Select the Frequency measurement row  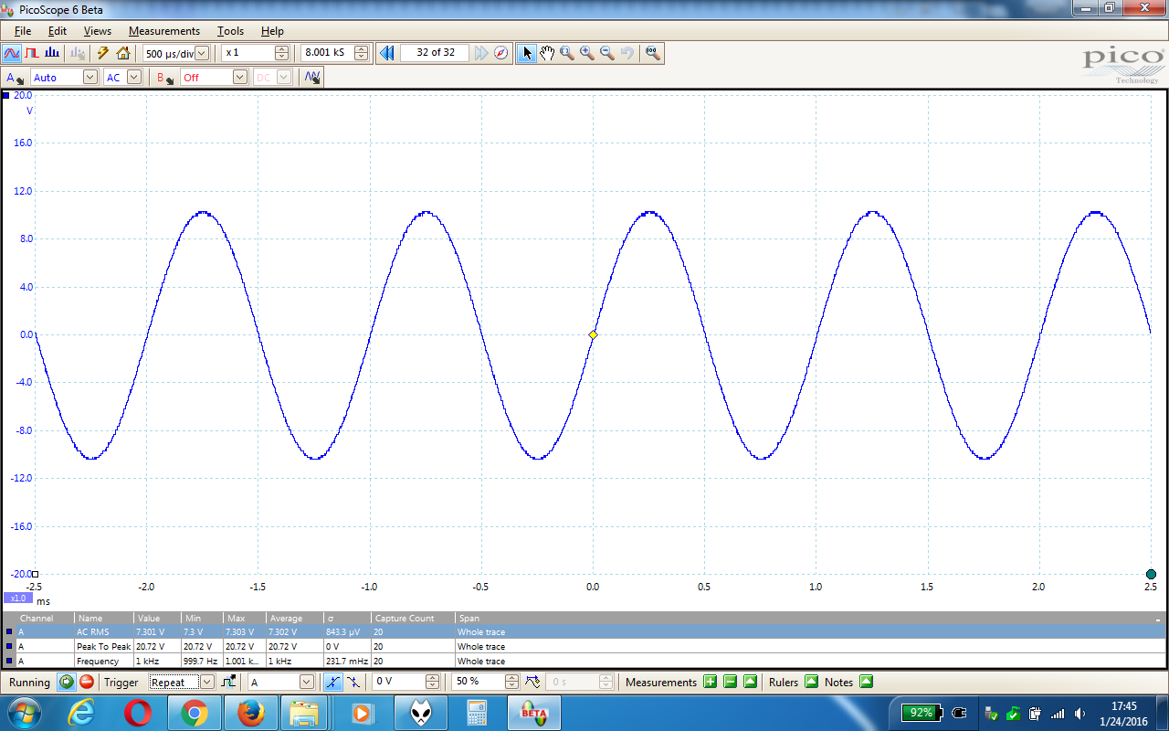(584, 661)
